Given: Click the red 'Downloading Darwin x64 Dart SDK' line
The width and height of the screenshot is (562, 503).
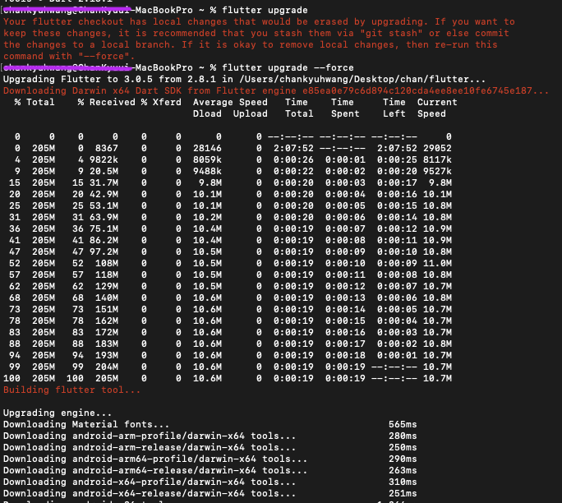Looking at the screenshot, I should (276, 90).
